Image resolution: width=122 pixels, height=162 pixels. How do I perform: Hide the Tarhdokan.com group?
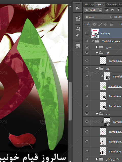click(x=87, y=41)
